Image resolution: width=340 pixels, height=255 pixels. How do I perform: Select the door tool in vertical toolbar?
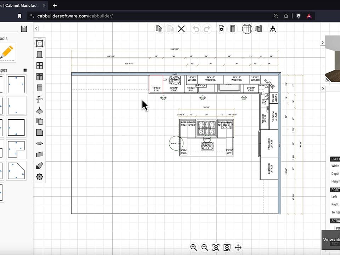point(40,55)
